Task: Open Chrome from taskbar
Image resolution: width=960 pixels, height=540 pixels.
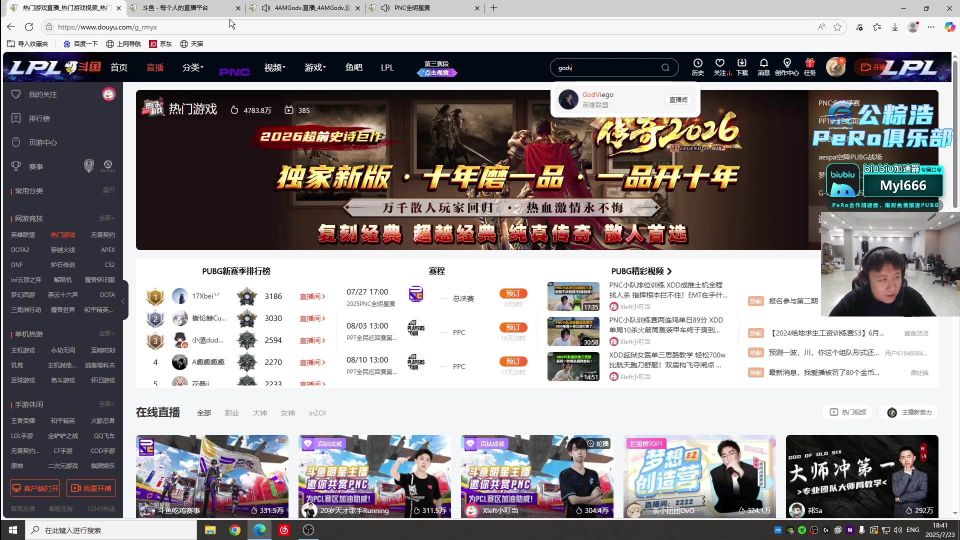Action: pyautogui.click(x=235, y=530)
